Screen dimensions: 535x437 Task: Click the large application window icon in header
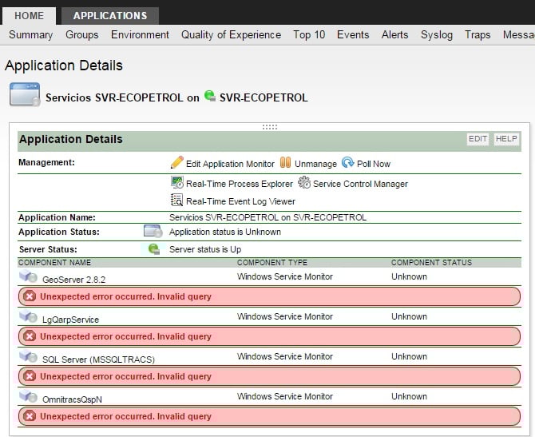[x=25, y=94]
